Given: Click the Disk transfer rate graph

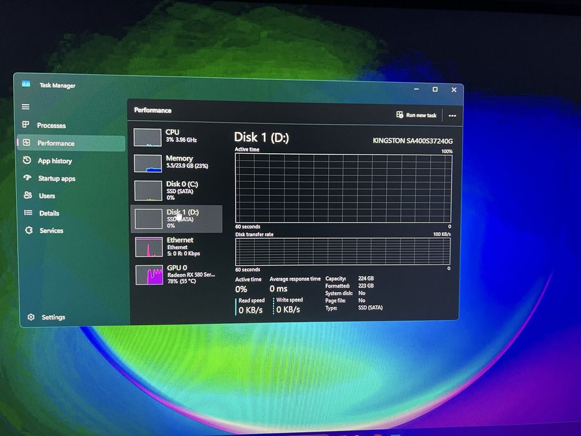Looking at the screenshot, I should [342, 251].
